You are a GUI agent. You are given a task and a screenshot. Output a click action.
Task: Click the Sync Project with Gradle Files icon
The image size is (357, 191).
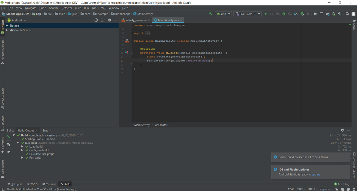[x=327, y=14]
